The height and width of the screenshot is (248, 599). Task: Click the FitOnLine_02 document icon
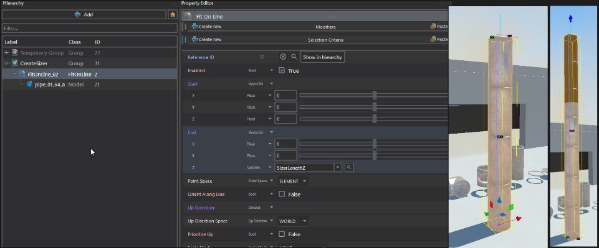click(22, 74)
